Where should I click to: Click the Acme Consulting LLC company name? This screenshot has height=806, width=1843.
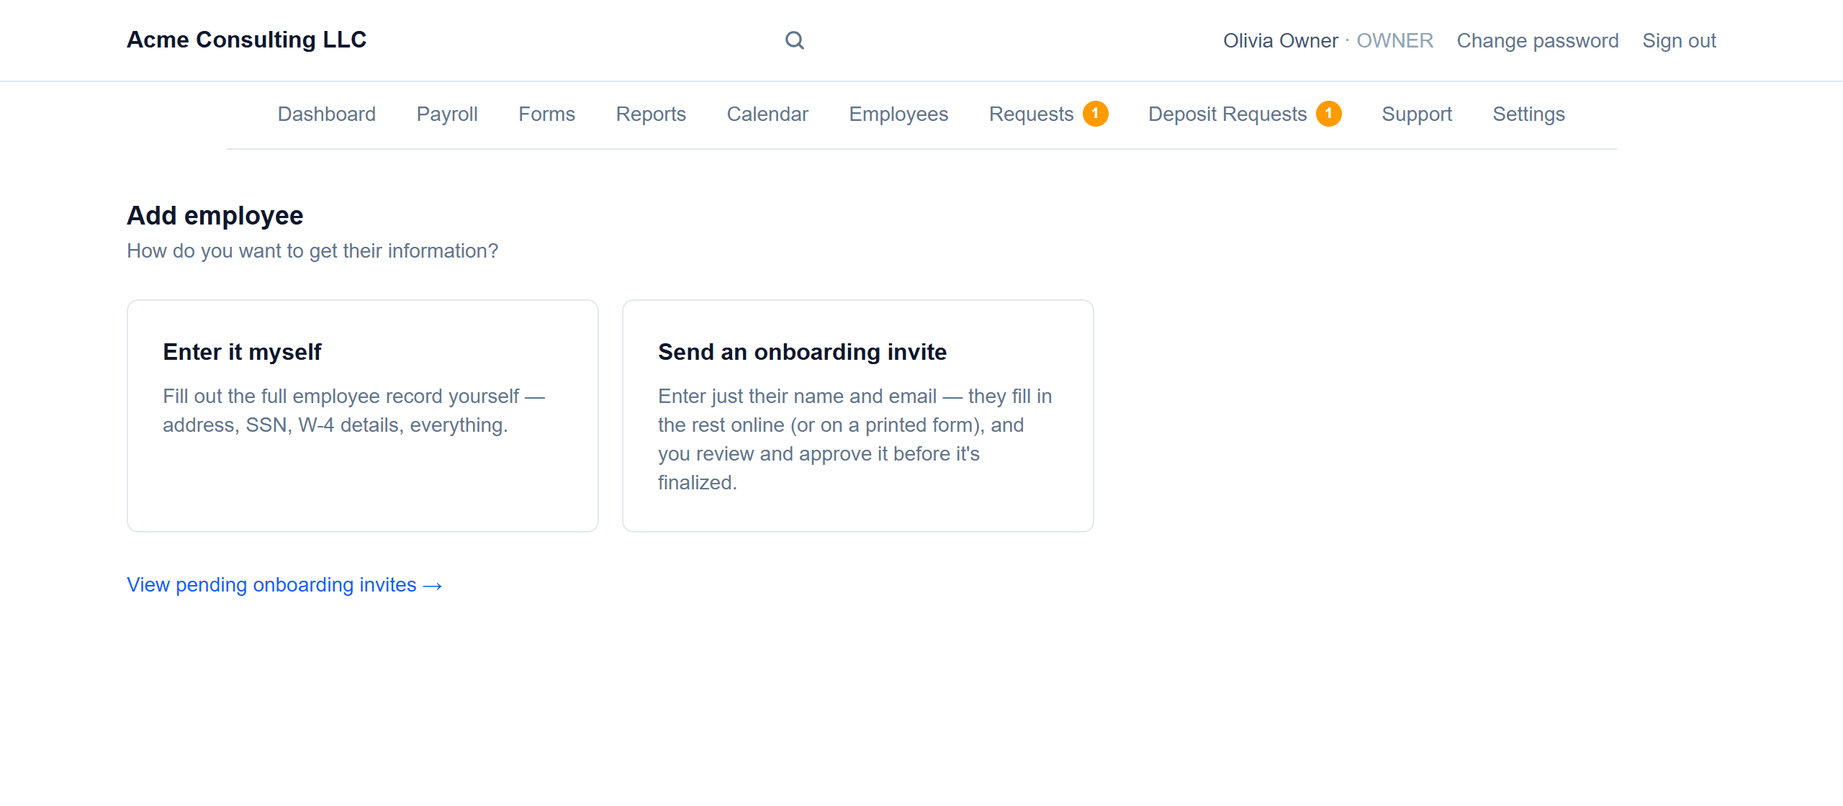tap(246, 40)
